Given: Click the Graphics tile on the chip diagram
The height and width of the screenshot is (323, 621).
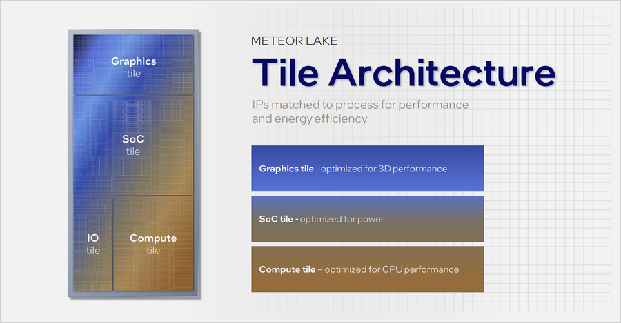Looking at the screenshot, I should 134,65.
